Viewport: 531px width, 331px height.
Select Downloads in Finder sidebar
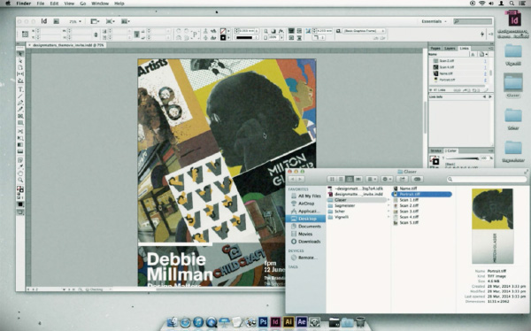(x=306, y=242)
